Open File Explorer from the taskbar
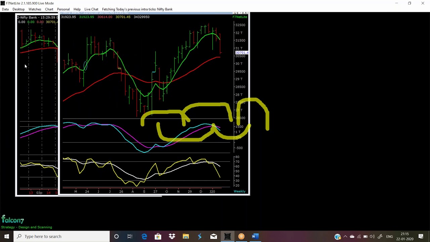The width and height of the screenshot is (430, 242). (x=186, y=236)
